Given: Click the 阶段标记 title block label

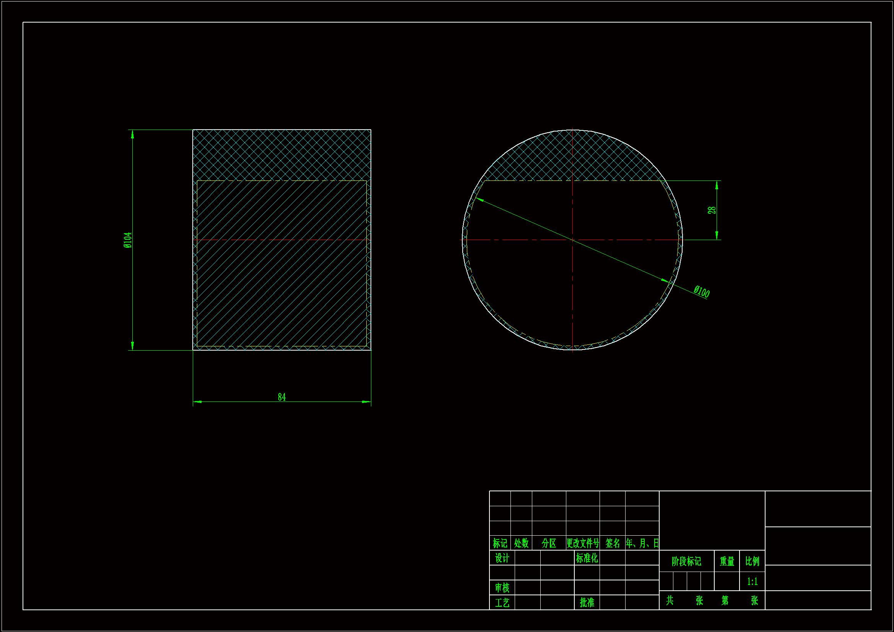Looking at the screenshot, I should (686, 561).
